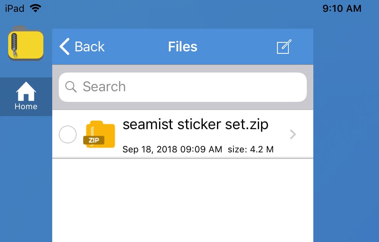Viewport: 379px width, 242px height.
Task: Tap the iPad label in status bar
Action: (x=15, y=8)
